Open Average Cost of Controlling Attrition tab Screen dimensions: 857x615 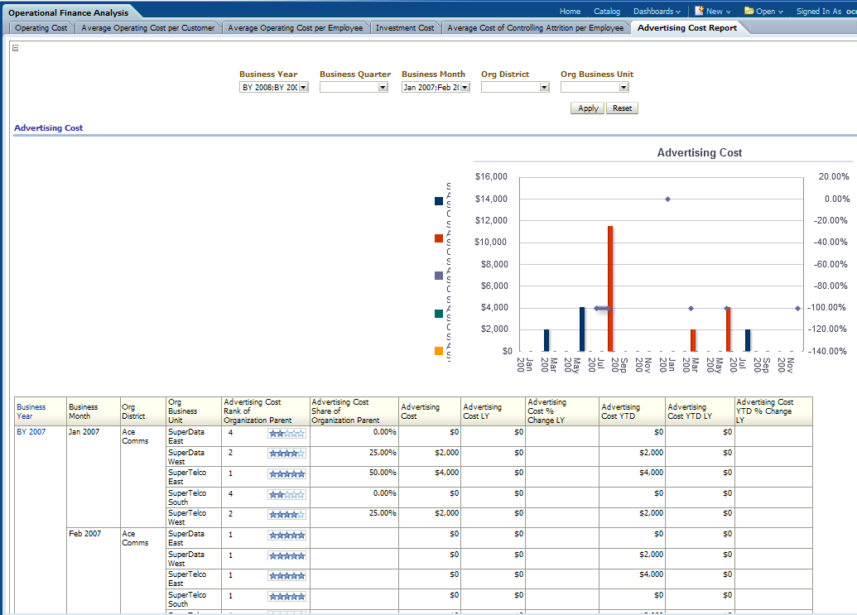coord(535,28)
